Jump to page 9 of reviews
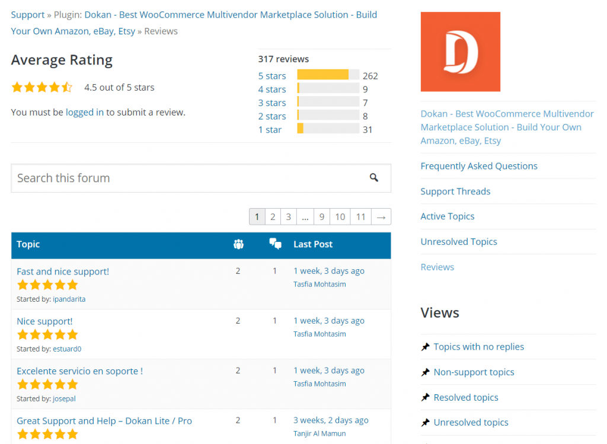607x444 pixels. (x=322, y=217)
